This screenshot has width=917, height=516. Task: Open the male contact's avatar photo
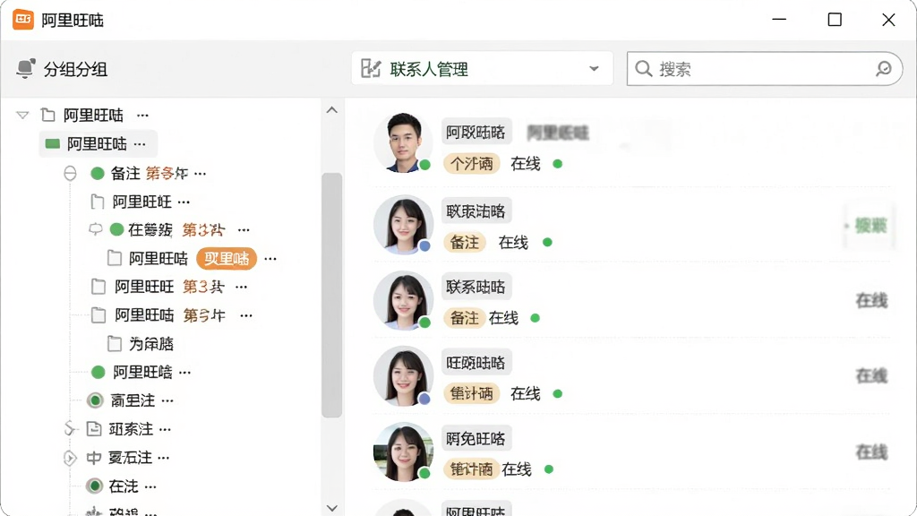403,142
